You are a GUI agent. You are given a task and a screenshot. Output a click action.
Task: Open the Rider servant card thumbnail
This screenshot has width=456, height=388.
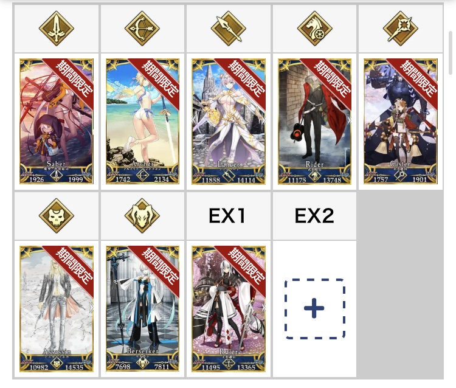tap(315, 122)
